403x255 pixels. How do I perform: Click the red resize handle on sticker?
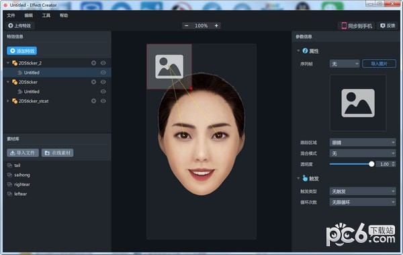pos(191,89)
